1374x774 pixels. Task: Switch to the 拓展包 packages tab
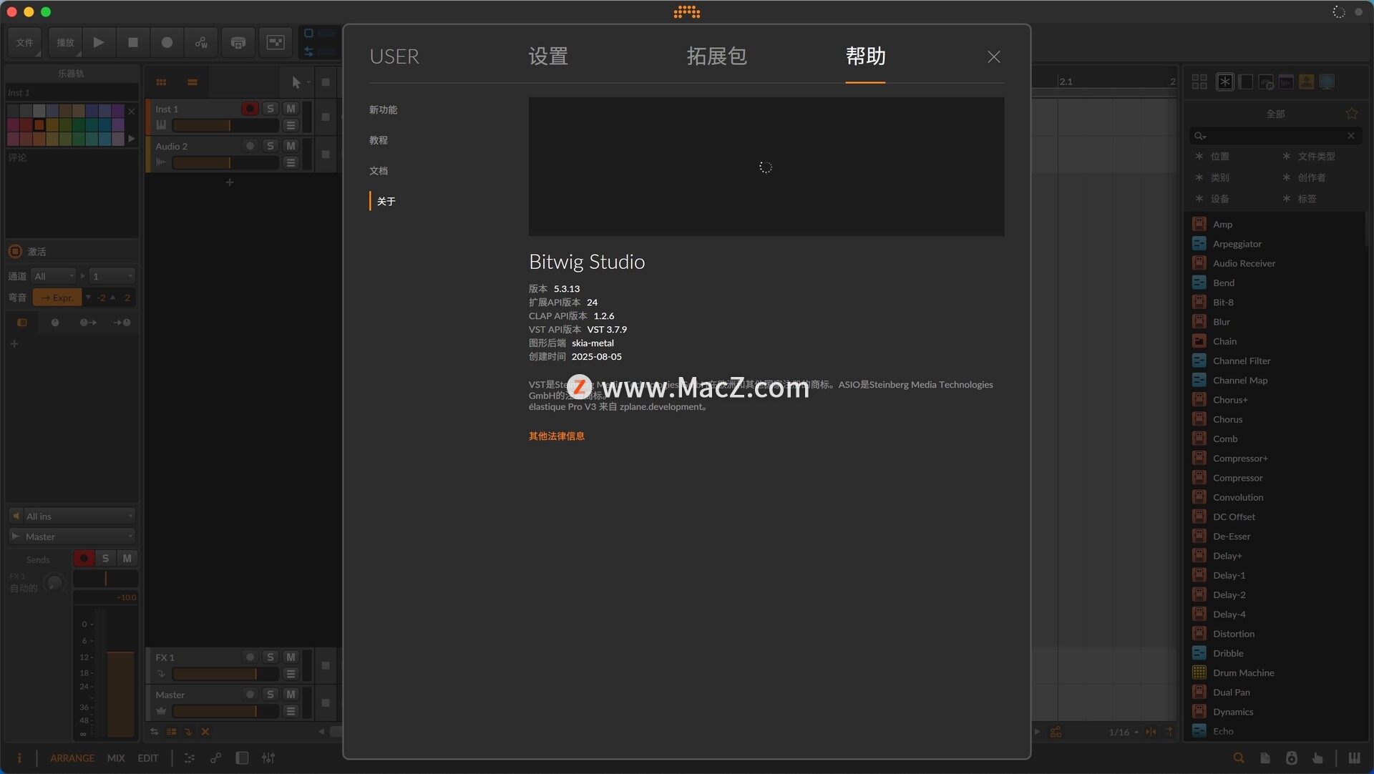tap(716, 57)
